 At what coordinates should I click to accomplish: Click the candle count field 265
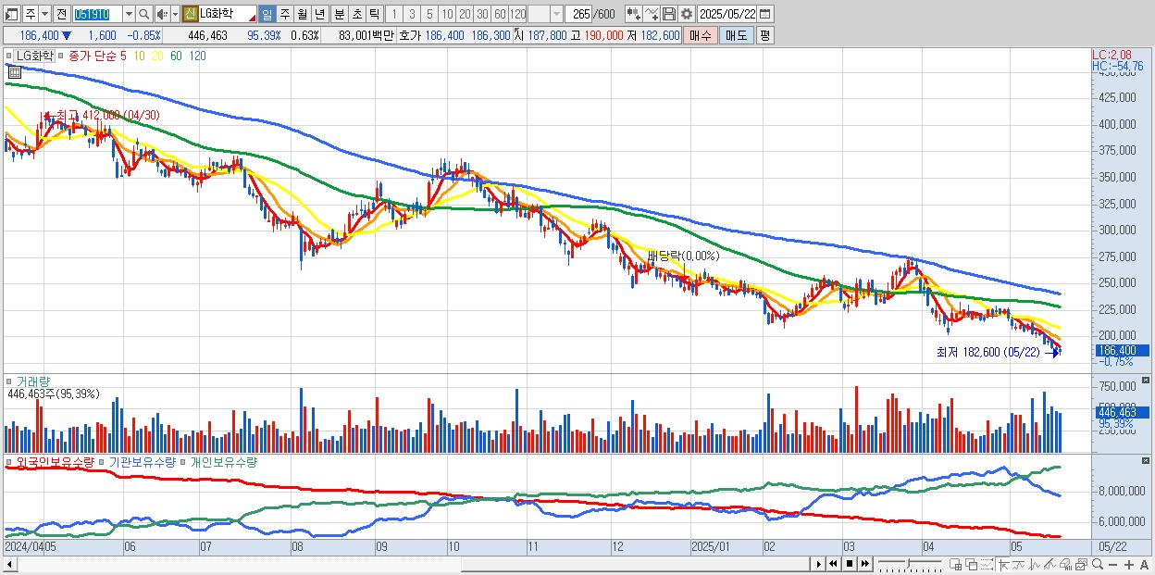coord(579,14)
